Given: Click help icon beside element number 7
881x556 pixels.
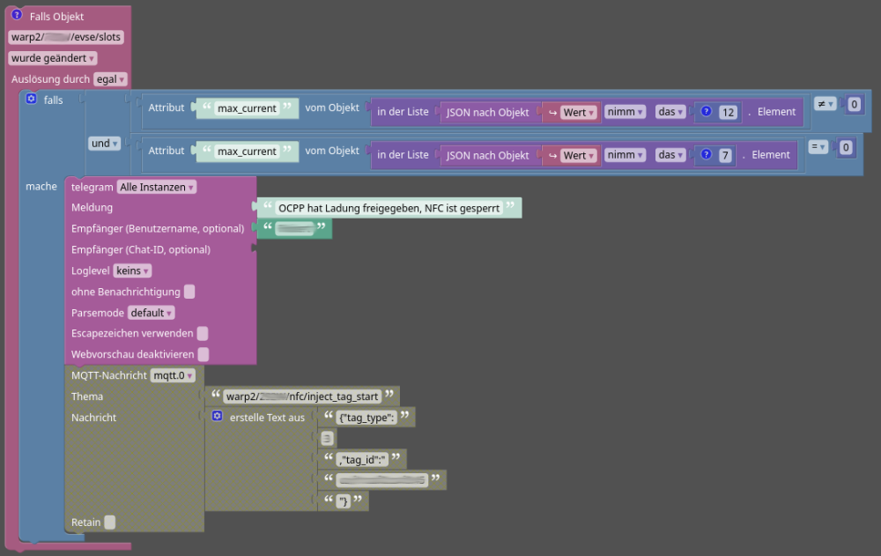Looking at the screenshot, I should tap(706, 155).
